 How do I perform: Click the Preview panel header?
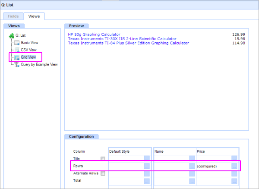tap(76, 26)
